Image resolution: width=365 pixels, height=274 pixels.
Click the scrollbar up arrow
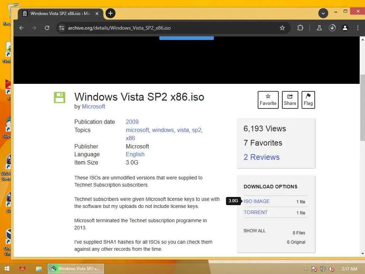click(363, 40)
